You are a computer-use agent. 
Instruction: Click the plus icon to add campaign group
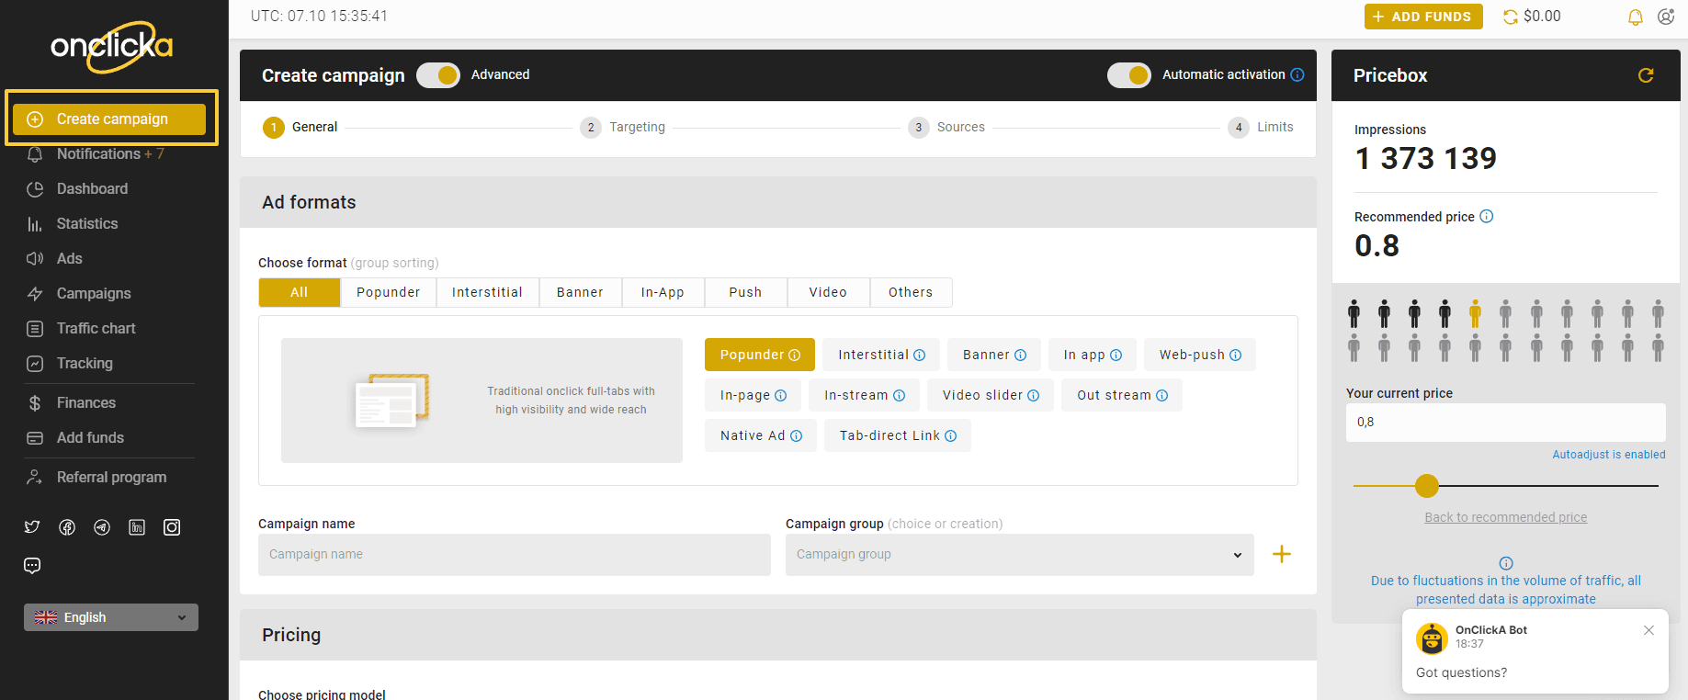tap(1281, 554)
